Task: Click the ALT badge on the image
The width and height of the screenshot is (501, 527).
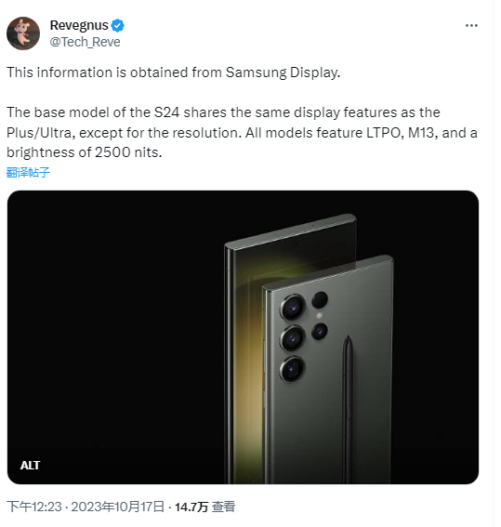Action: (31, 465)
